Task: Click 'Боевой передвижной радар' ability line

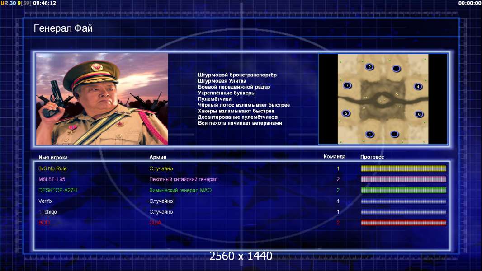Action: 234,87
